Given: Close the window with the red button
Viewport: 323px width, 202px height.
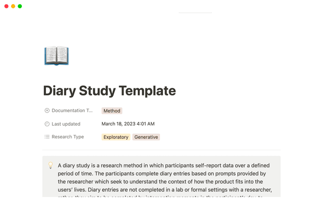Looking at the screenshot, I should pyautogui.click(x=6, y=6).
